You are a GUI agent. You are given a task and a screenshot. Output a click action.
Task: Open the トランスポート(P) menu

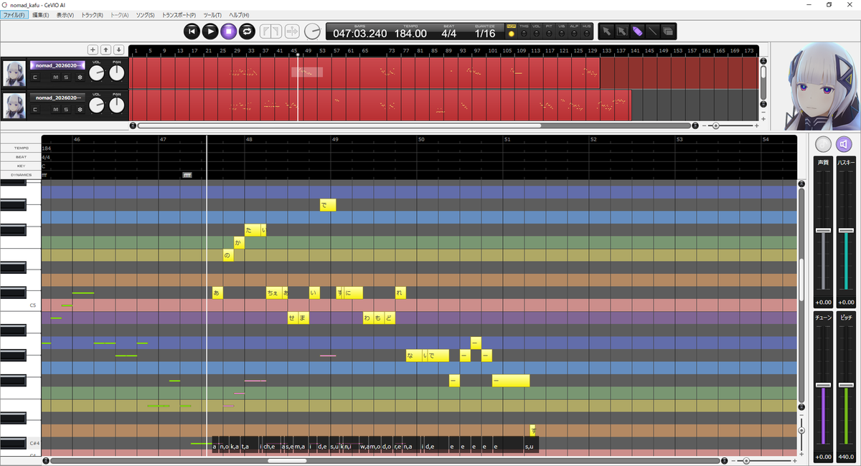click(179, 15)
